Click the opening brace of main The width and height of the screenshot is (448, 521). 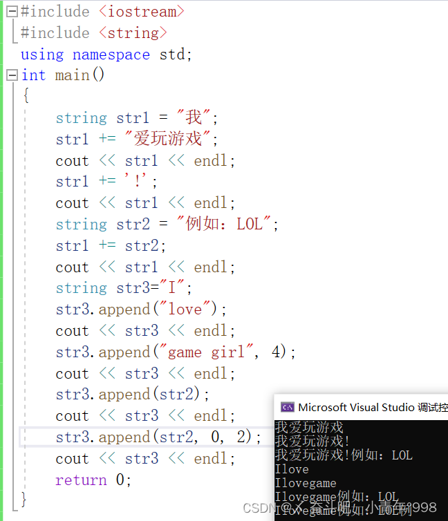coord(26,95)
